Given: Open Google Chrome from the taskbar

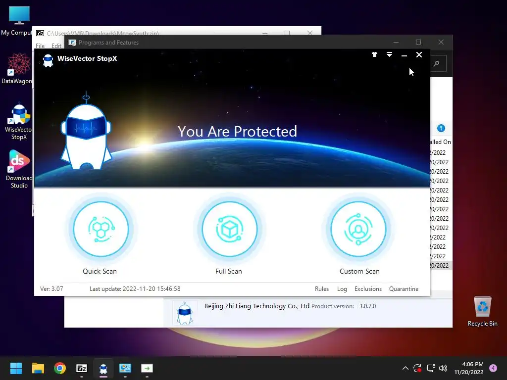Looking at the screenshot, I should click(x=60, y=368).
